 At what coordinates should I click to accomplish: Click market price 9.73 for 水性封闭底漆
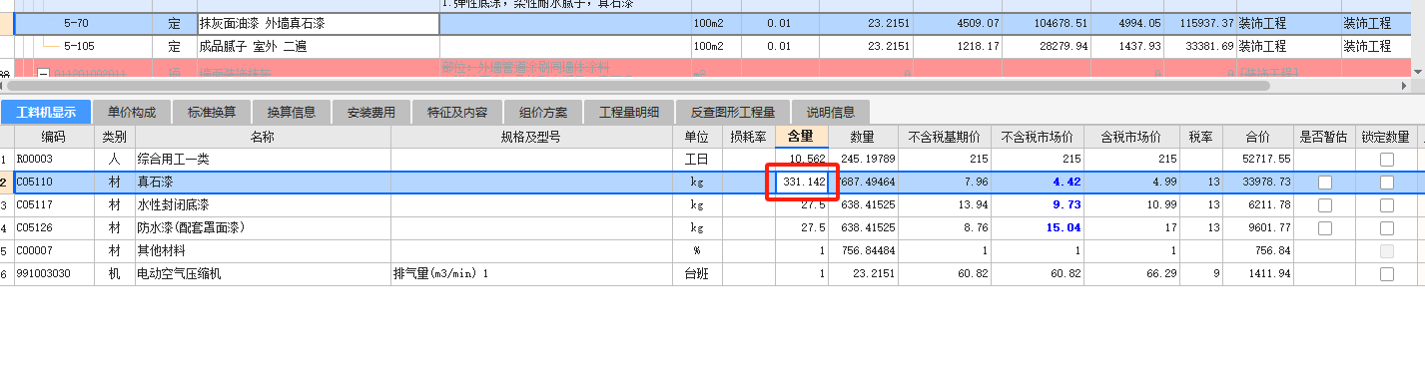click(1068, 205)
